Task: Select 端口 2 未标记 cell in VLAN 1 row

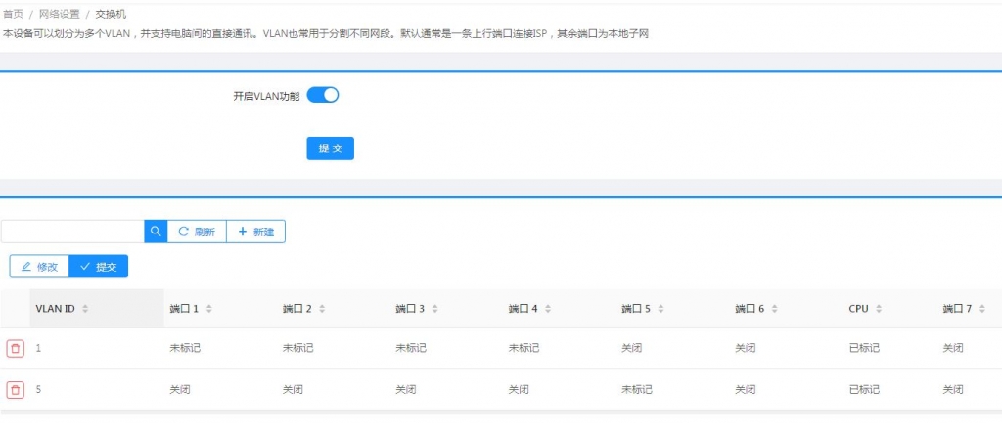Action: [297, 348]
